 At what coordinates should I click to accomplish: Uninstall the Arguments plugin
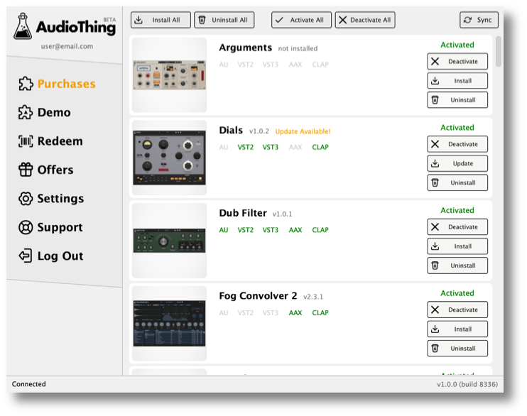(x=457, y=100)
